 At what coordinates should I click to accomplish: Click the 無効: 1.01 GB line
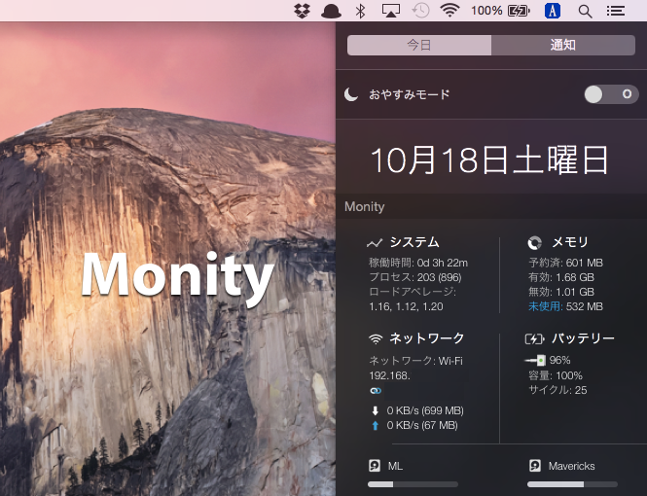(x=561, y=292)
